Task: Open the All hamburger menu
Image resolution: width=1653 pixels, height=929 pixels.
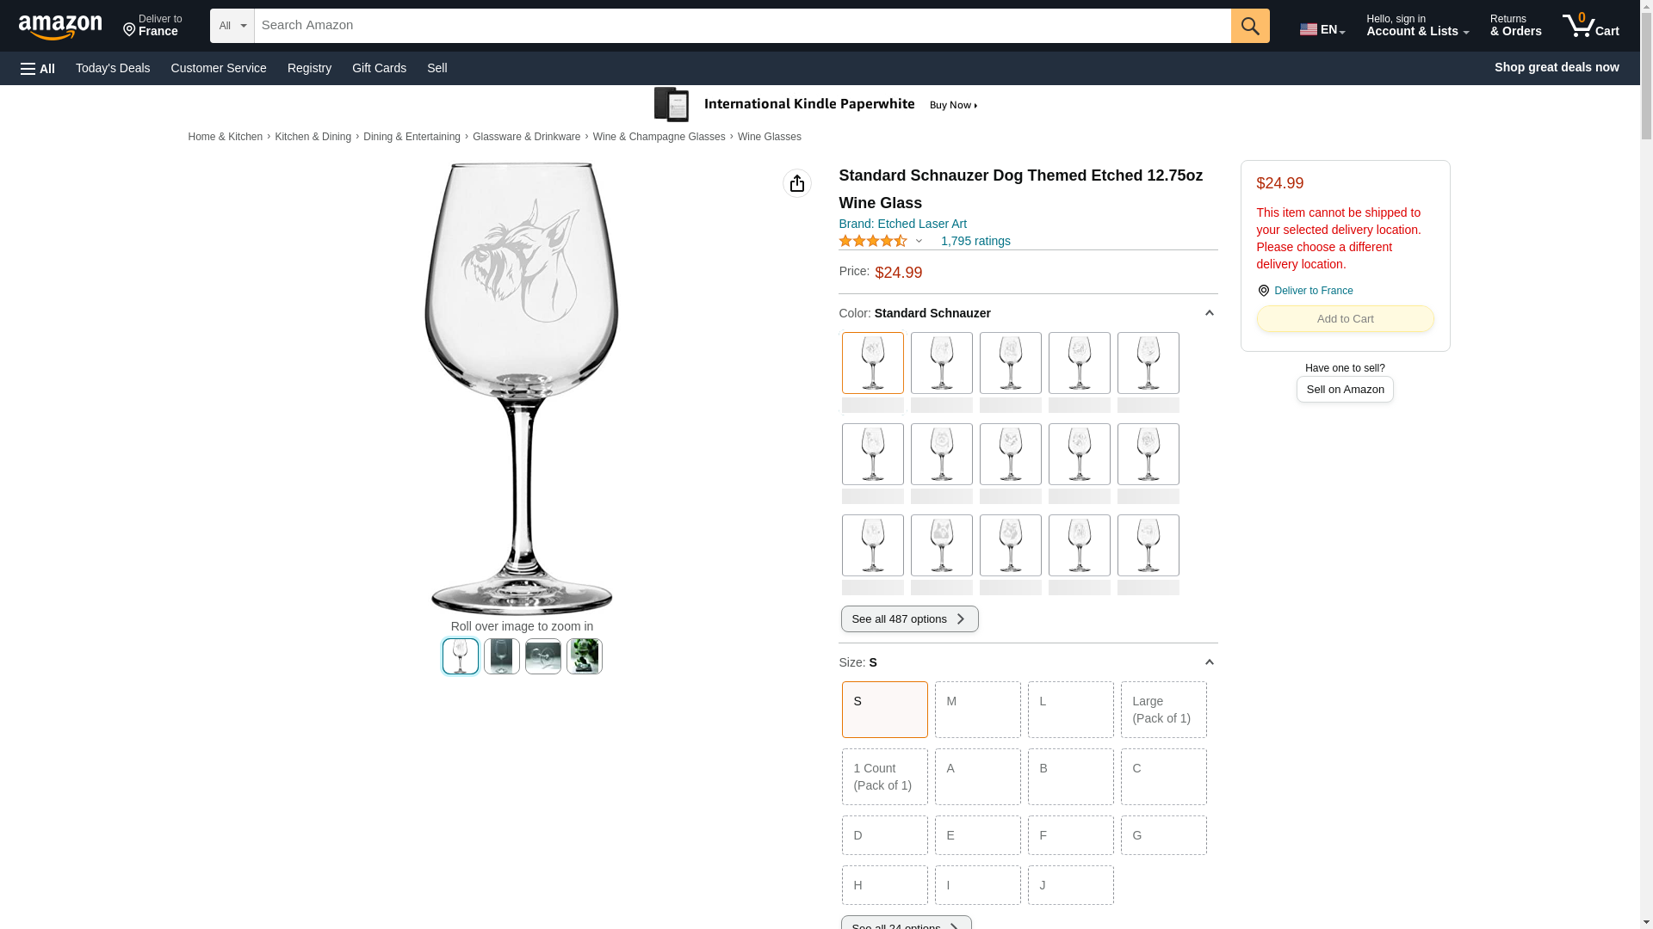Action: pyautogui.click(x=38, y=68)
